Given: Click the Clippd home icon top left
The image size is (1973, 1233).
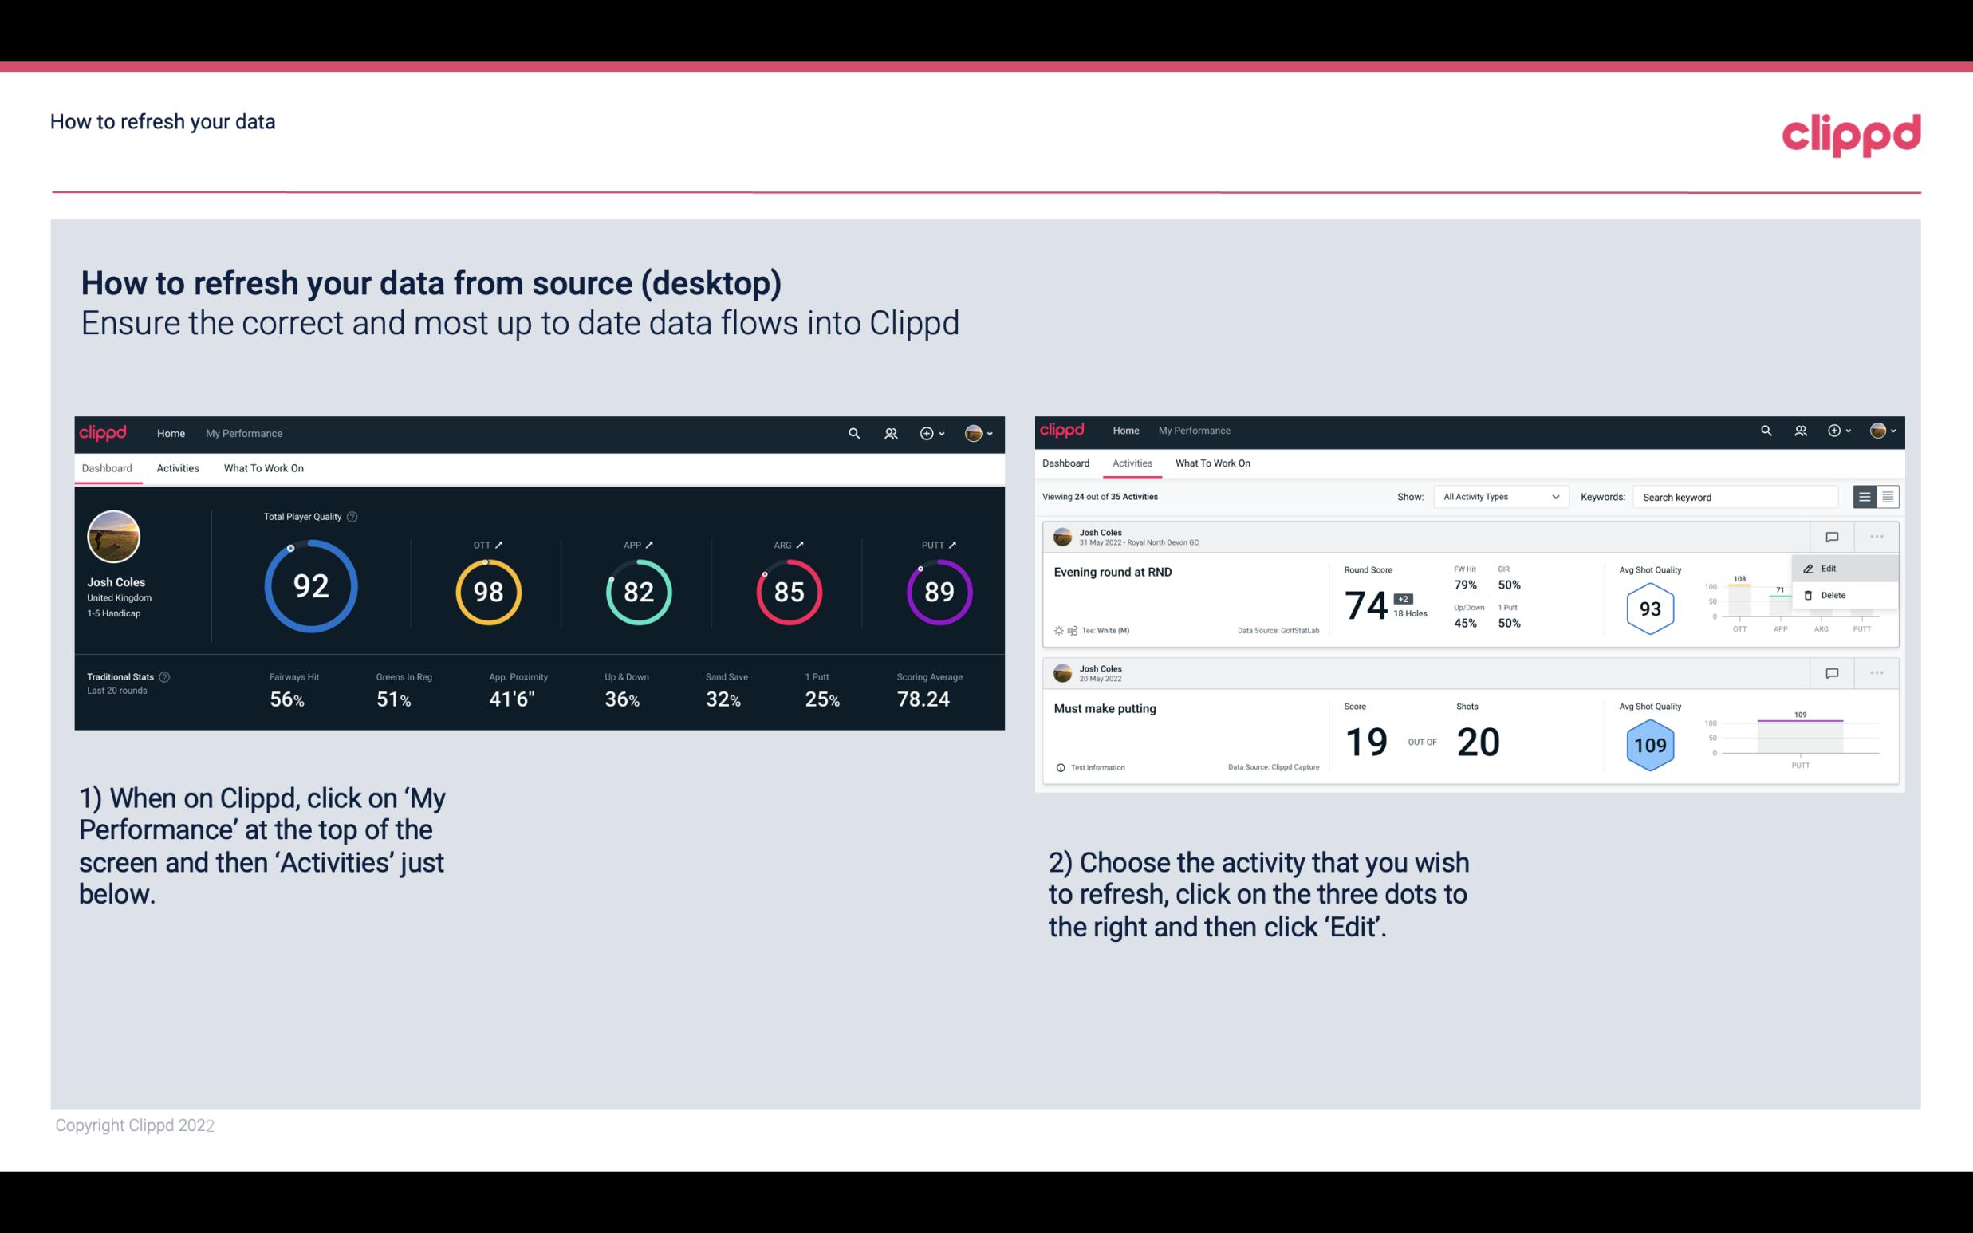Looking at the screenshot, I should (102, 433).
